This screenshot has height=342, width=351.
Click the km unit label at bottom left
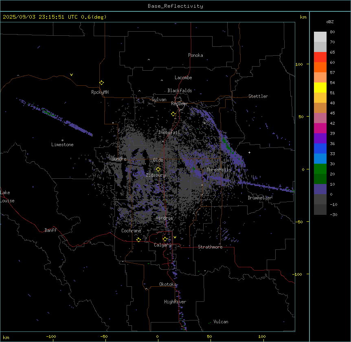point(6,337)
